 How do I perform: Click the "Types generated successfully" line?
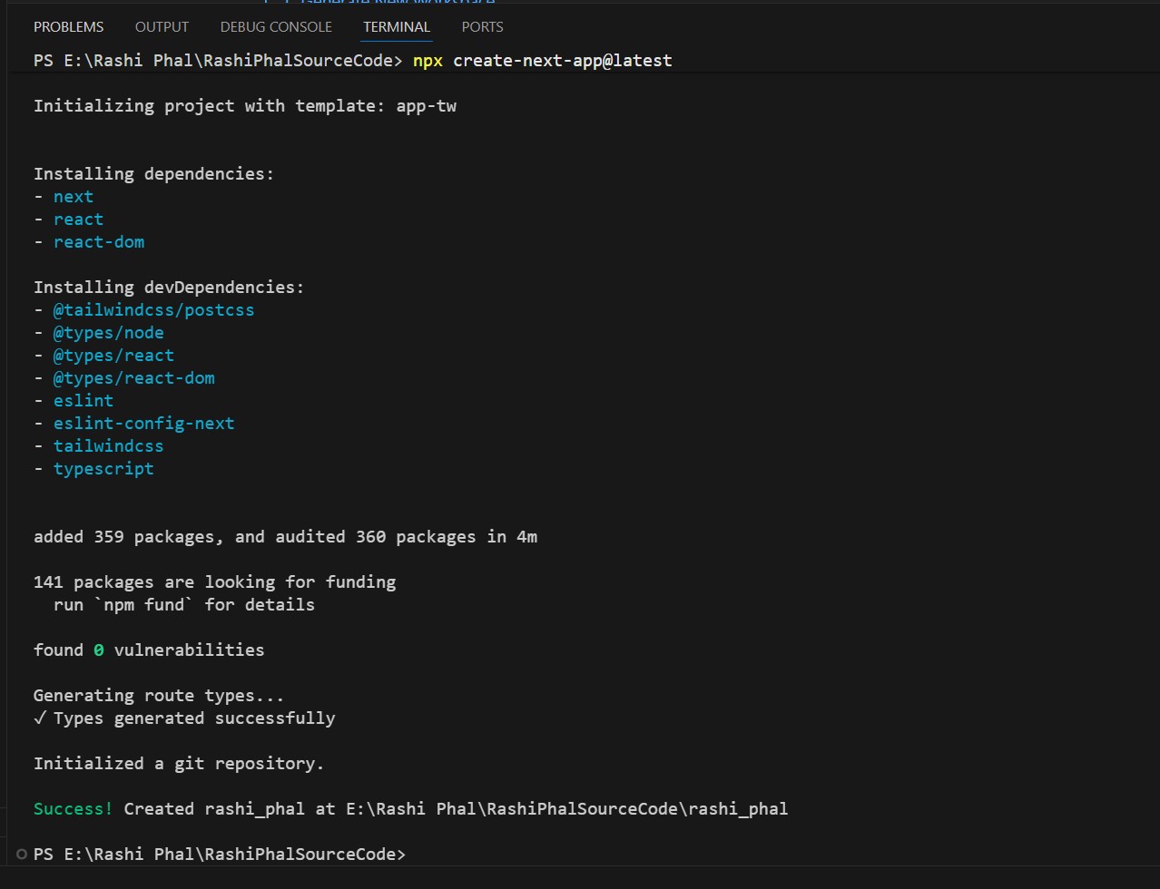193,718
